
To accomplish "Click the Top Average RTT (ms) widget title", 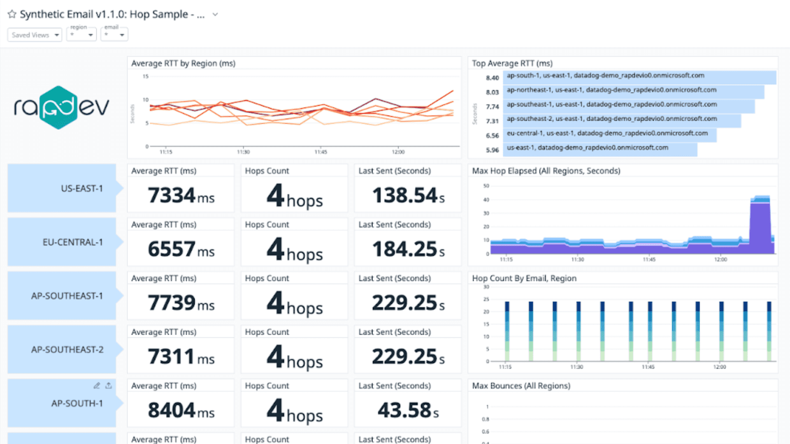I will pos(512,63).
